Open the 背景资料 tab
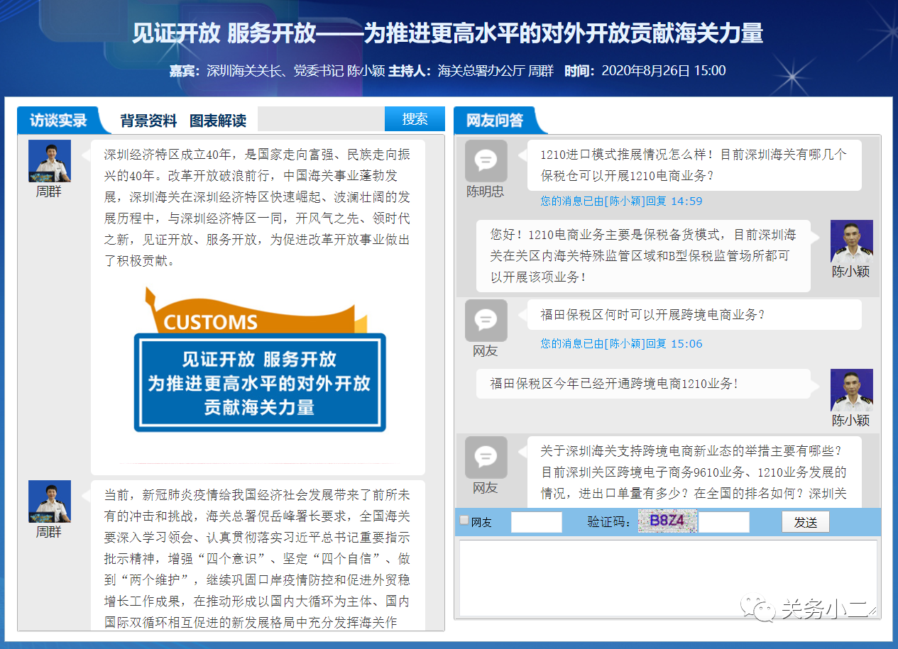 (148, 121)
